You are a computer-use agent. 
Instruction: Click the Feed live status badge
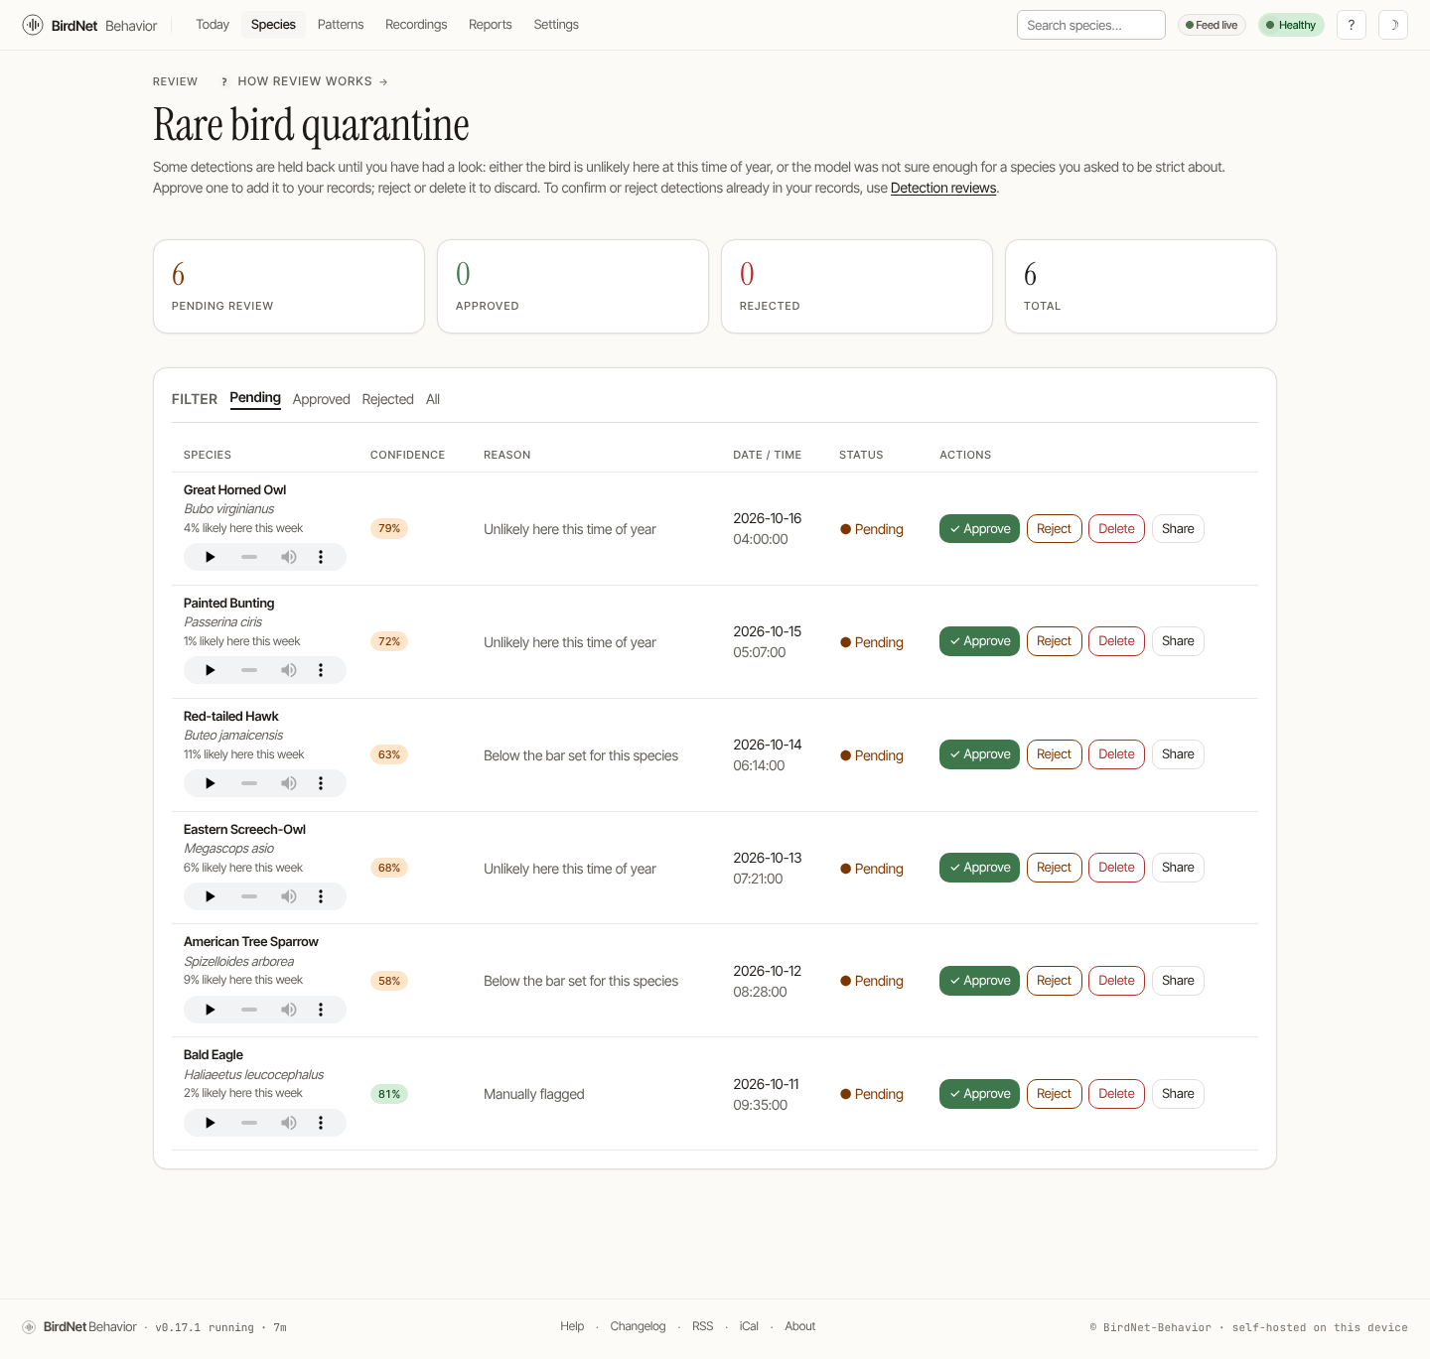1212,25
